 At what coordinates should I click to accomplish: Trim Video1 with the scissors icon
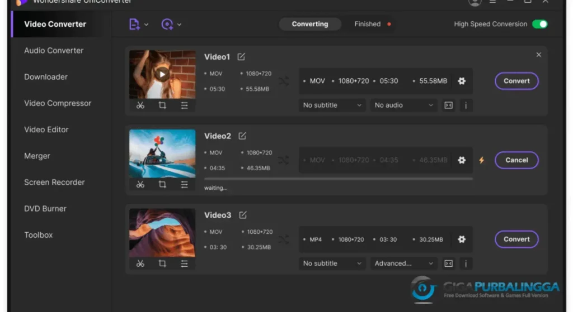click(140, 105)
